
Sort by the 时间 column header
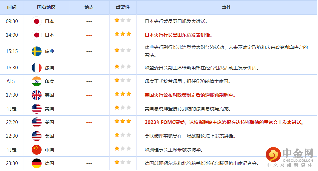point(12,7)
